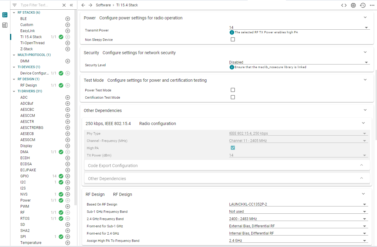Image resolution: width=377 pixels, height=247 pixels.
Task: Select the TI-OpenThread stack item
Action: tap(32, 43)
